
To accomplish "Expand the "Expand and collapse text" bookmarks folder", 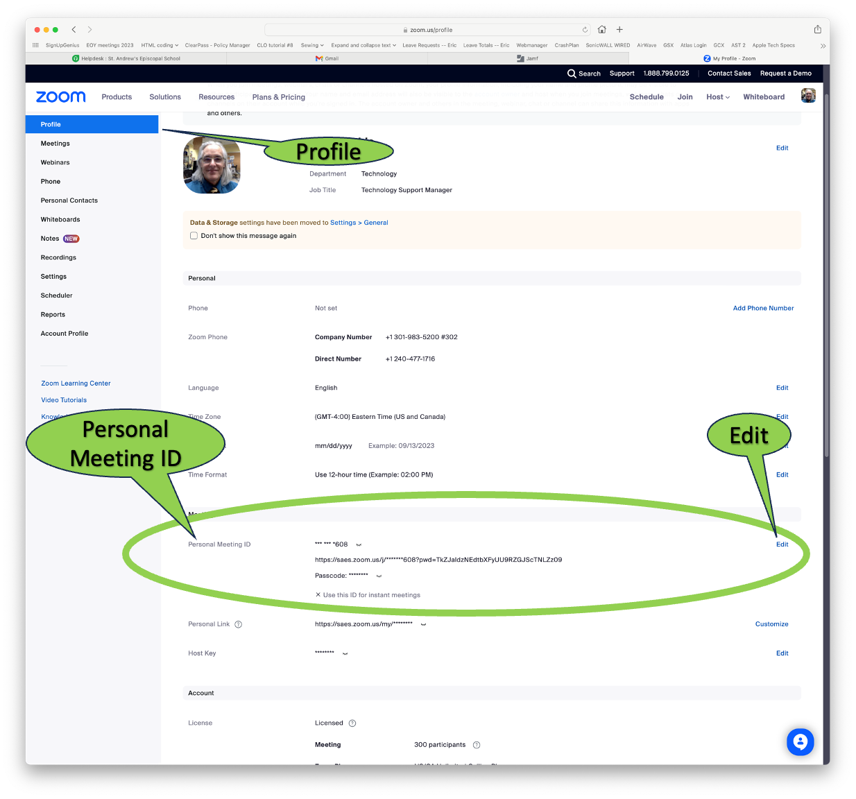I will pos(363,45).
